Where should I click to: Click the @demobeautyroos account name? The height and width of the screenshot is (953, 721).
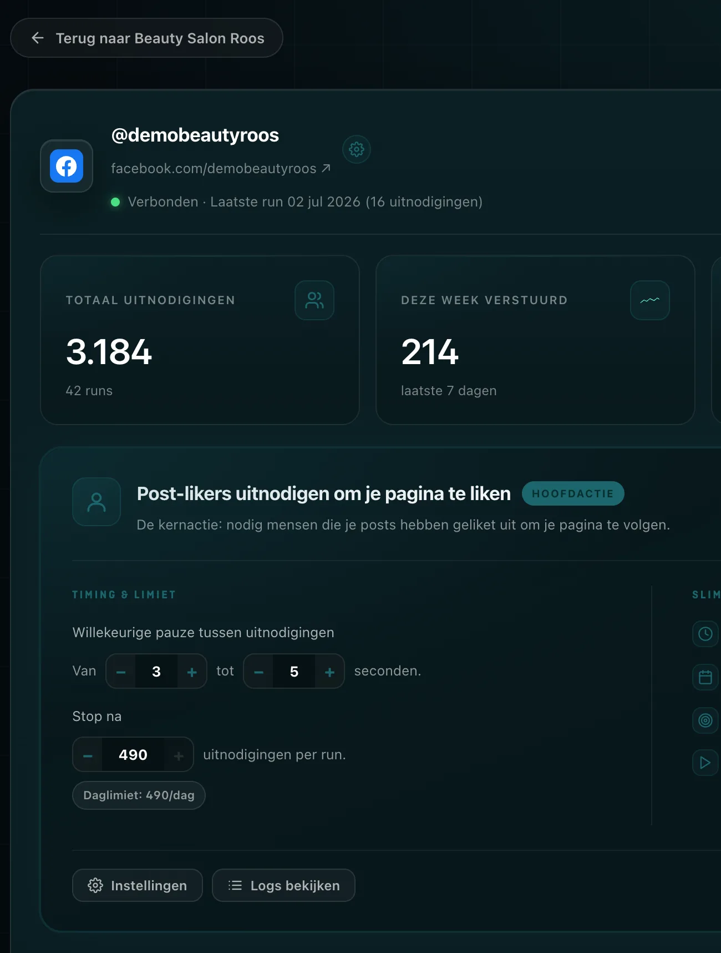(195, 135)
